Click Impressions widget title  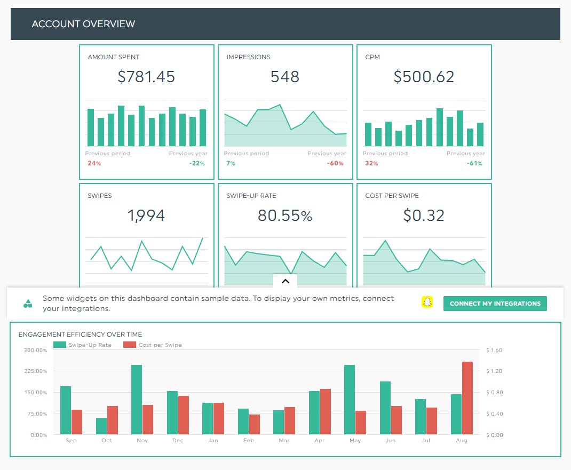(248, 57)
